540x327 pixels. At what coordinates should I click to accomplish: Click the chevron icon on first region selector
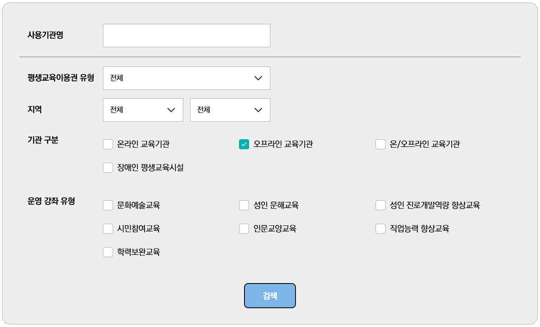(x=171, y=110)
